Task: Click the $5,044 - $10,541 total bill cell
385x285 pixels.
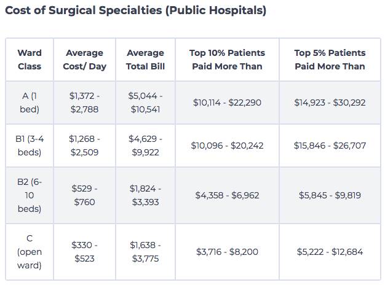Action: 145,103
